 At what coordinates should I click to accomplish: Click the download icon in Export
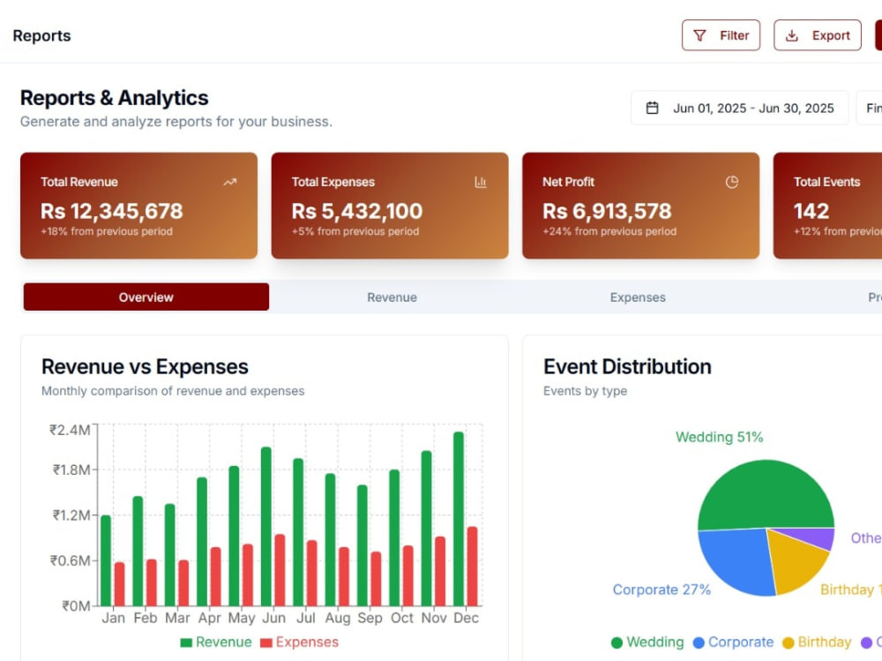791,35
